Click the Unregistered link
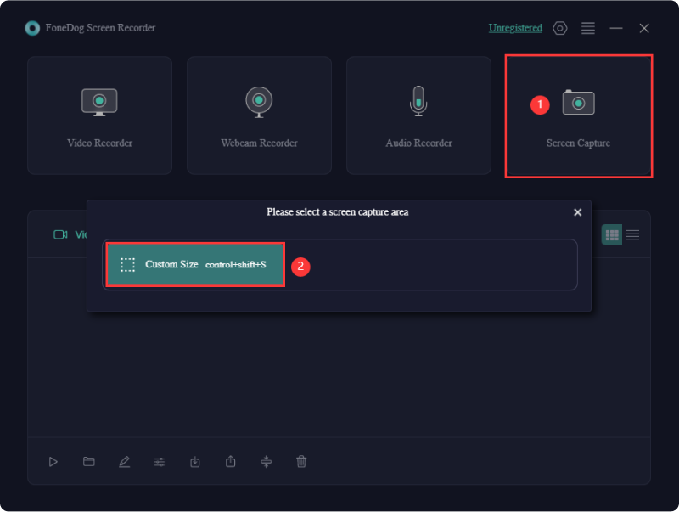Image resolution: width=679 pixels, height=512 pixels. (x=515, y=28)
